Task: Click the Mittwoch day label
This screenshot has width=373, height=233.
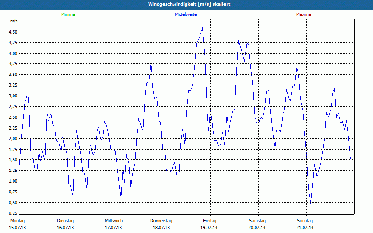Action: tap(114, 221)
